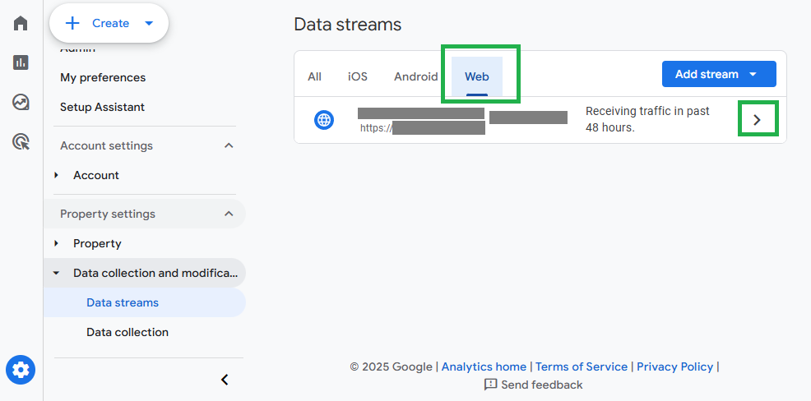The height and width of the screenshot is (401, 811).
Task: Click the Admin gear icon
Action: [x=21, y=370]
